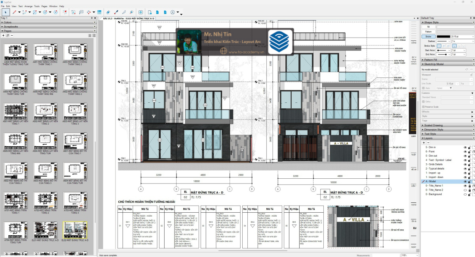Viewport: 475px width, 257px height.
Task: Open the Start Arrow style dropdown
Action: (443, 50)
